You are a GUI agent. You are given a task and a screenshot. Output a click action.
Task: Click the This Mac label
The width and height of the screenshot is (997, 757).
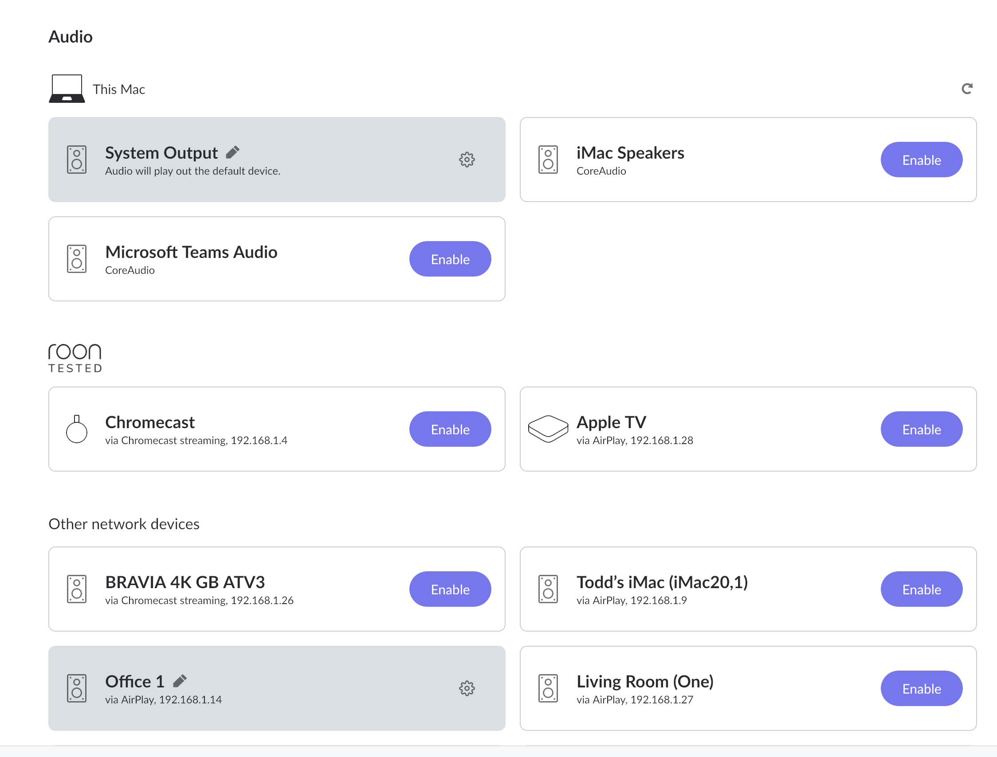click(x=119, y=89)
